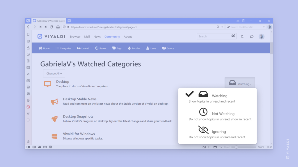Open the Unread topics page
Screen dimensions: 298x167
coord(83,48)
